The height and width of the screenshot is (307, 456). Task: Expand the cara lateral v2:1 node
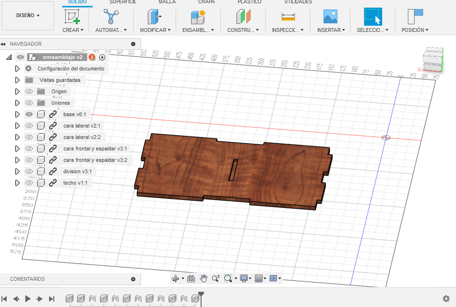[x=17, y=126]
